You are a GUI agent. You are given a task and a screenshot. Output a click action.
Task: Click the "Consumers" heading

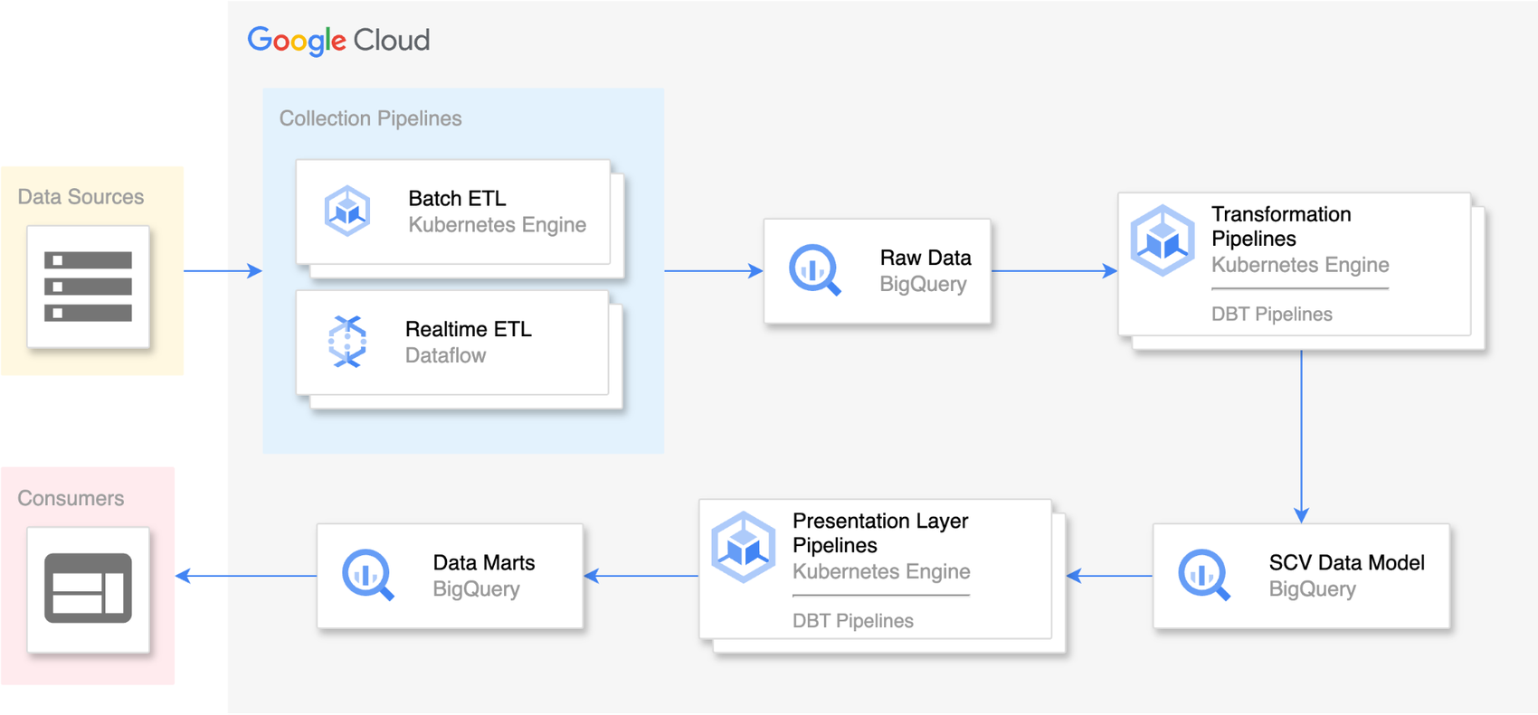[71, 498]
